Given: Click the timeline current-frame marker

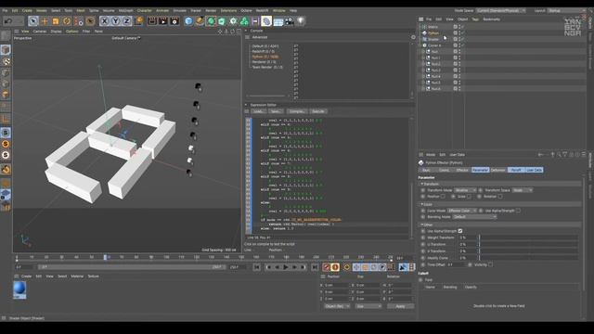Looking at the screenshot, I should (x=105, y=257).
